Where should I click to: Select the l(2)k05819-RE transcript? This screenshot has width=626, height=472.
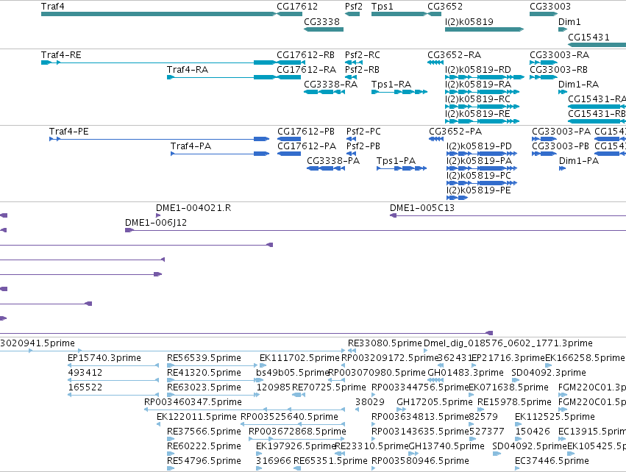pyautogui.click(x=483, y=121)
